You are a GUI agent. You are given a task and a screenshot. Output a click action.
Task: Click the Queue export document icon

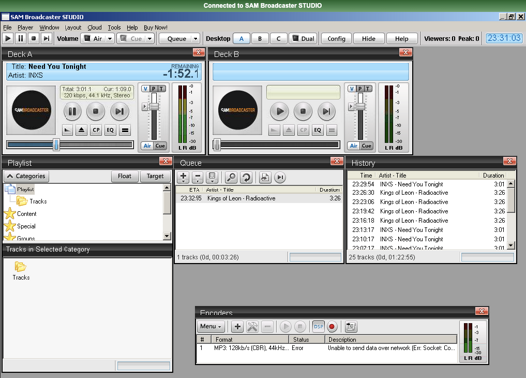tap(265, 177)
